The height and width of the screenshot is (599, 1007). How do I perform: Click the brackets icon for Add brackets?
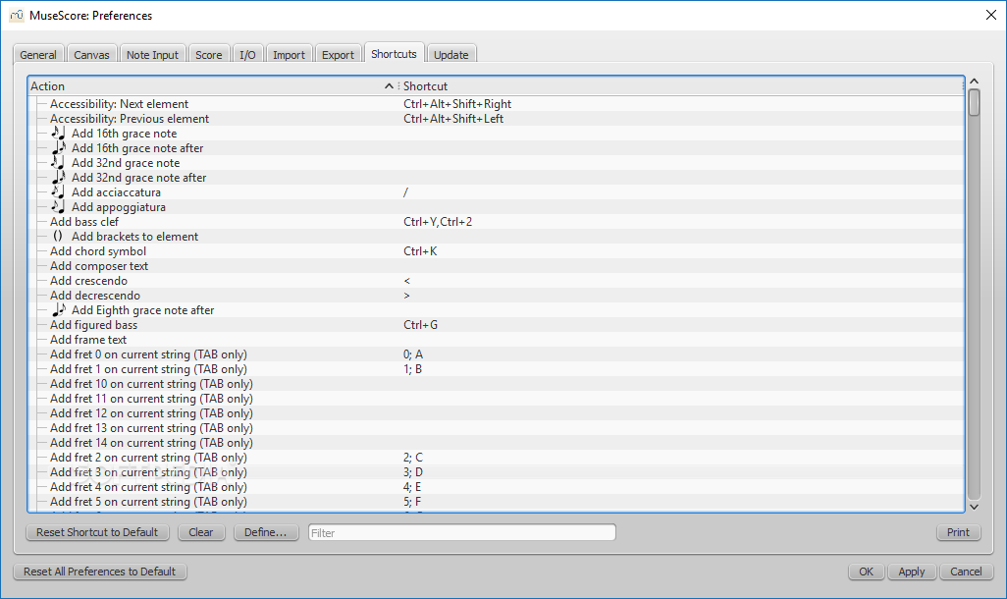[x=58, y=237]
